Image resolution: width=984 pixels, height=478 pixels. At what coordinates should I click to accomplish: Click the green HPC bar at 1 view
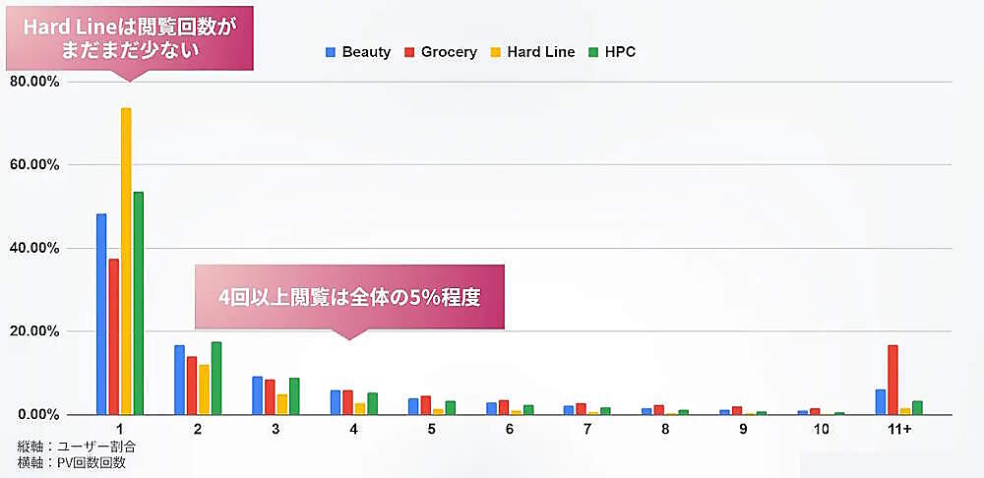pos(139,303)
